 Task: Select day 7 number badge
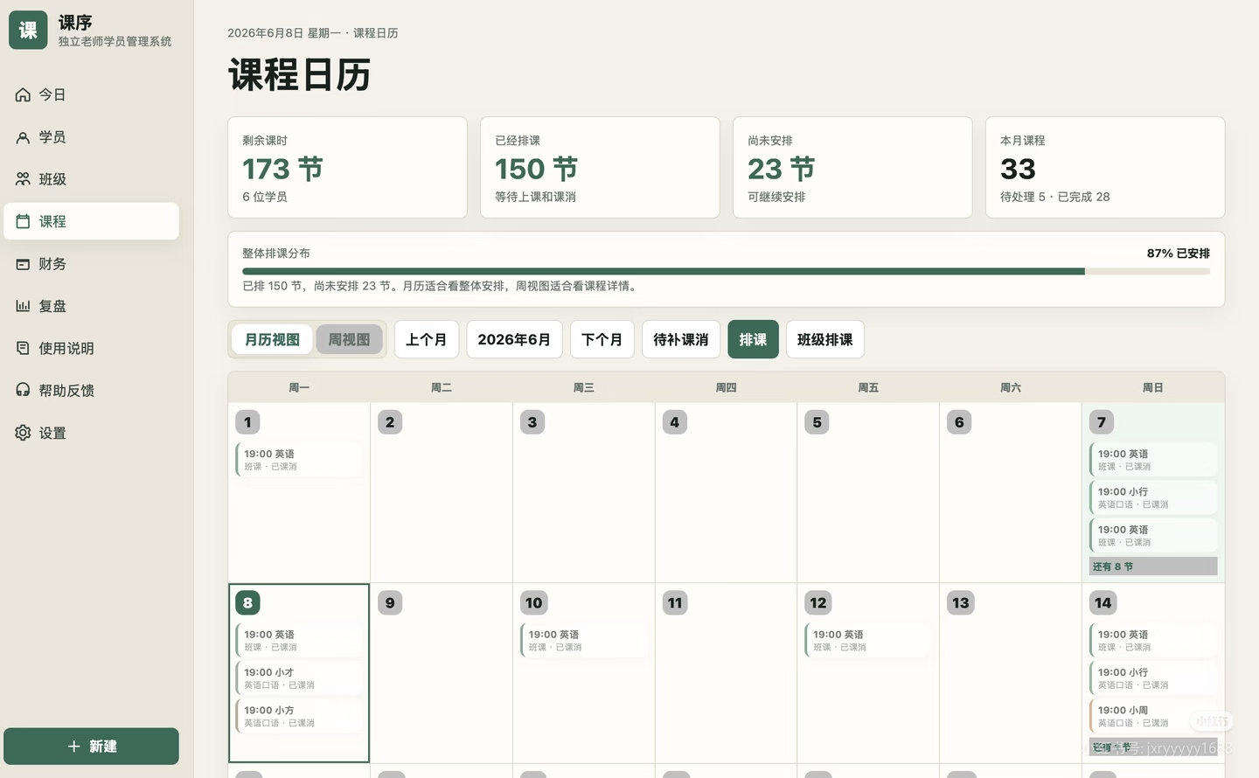coord(1102,422)
